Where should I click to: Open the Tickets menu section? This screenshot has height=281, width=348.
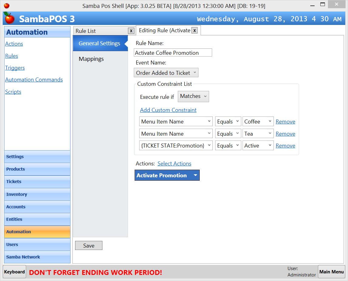tap(37, 182)
